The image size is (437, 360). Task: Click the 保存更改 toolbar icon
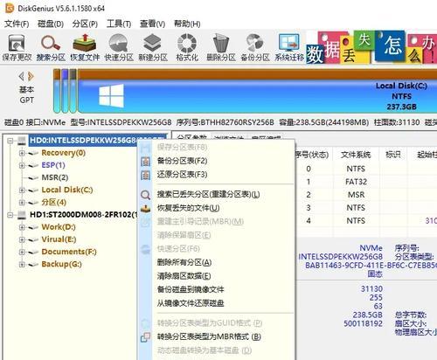coord(17,47)
